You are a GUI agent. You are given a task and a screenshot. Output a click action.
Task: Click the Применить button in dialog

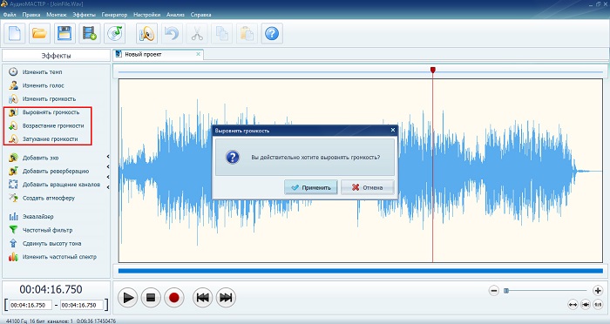coord(311,187)
